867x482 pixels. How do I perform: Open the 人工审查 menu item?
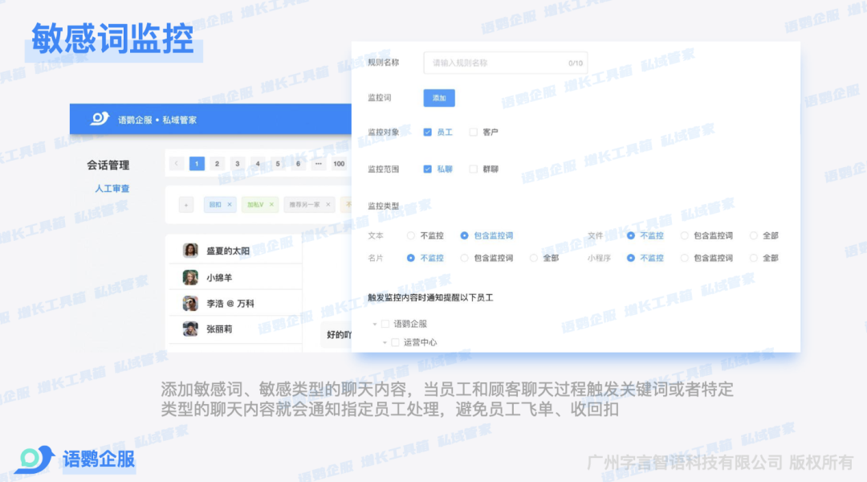pyautogui.click(x=112, y=189)
